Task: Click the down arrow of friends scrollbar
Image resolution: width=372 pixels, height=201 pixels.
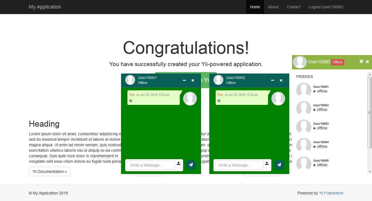Action: coord(370,172)
